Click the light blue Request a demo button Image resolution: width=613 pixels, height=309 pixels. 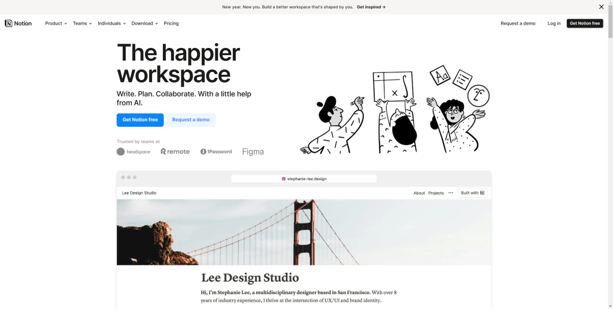click(191, 120)
